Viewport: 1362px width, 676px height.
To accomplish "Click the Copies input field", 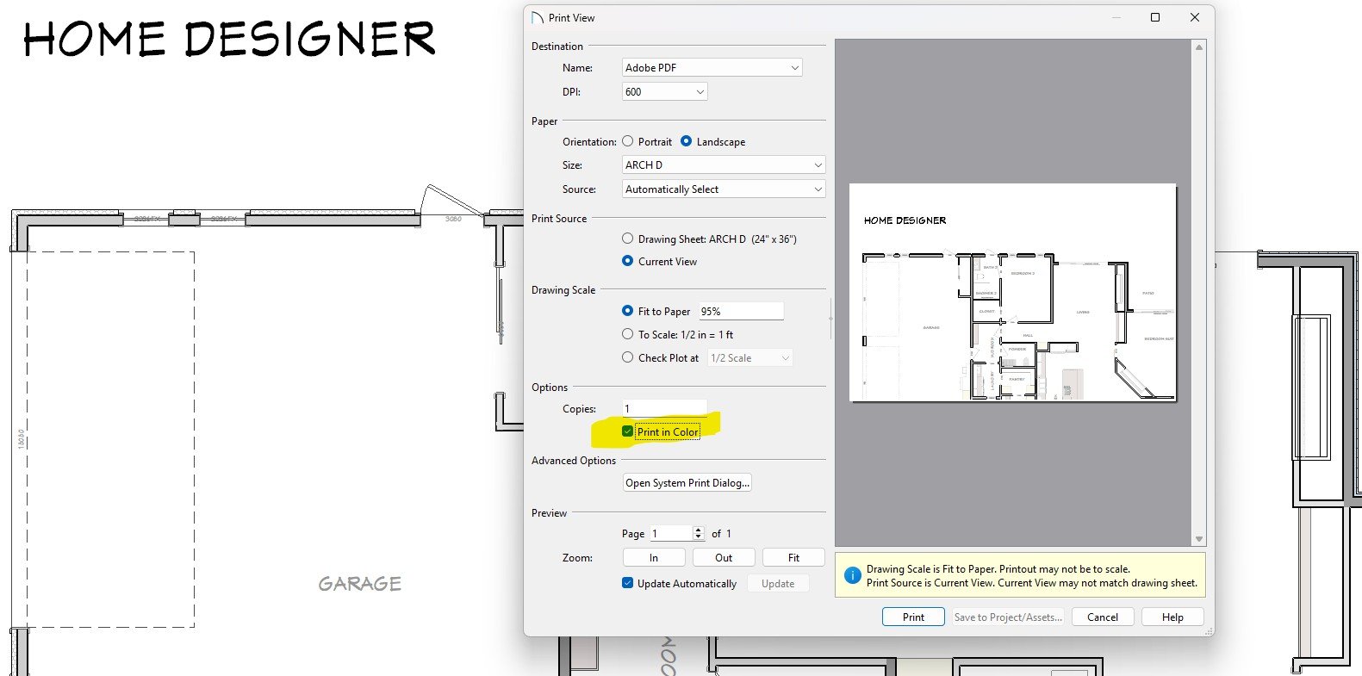I will 664,409.
